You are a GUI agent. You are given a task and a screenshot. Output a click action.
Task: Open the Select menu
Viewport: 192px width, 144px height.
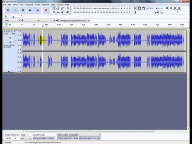15,5
